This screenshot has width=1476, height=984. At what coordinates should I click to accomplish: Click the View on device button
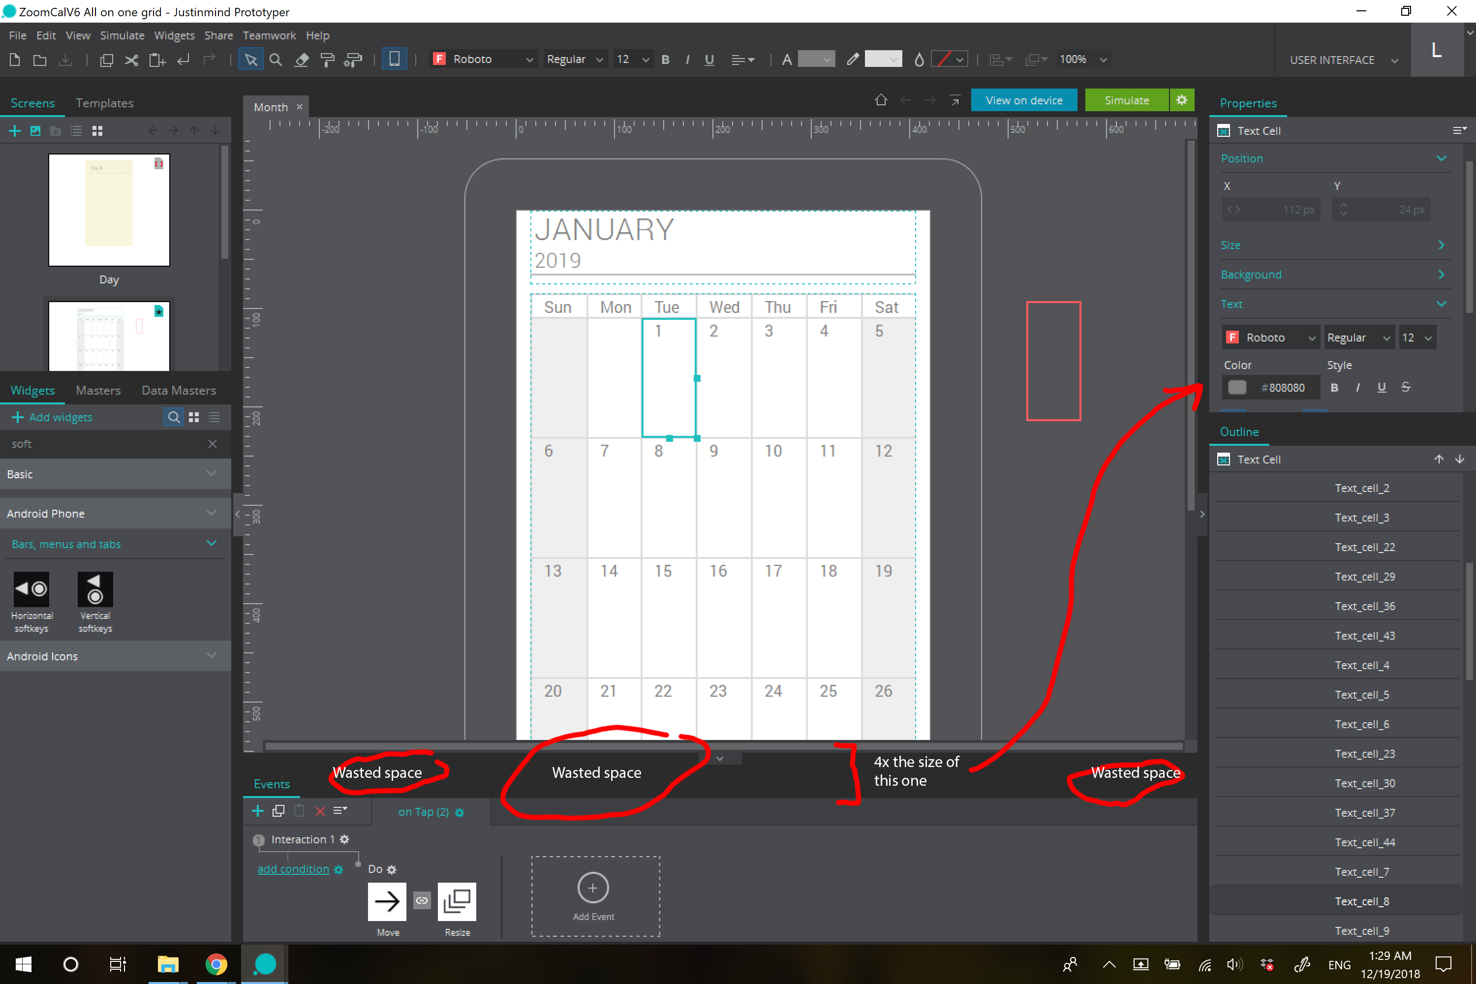pos(1023,100)
